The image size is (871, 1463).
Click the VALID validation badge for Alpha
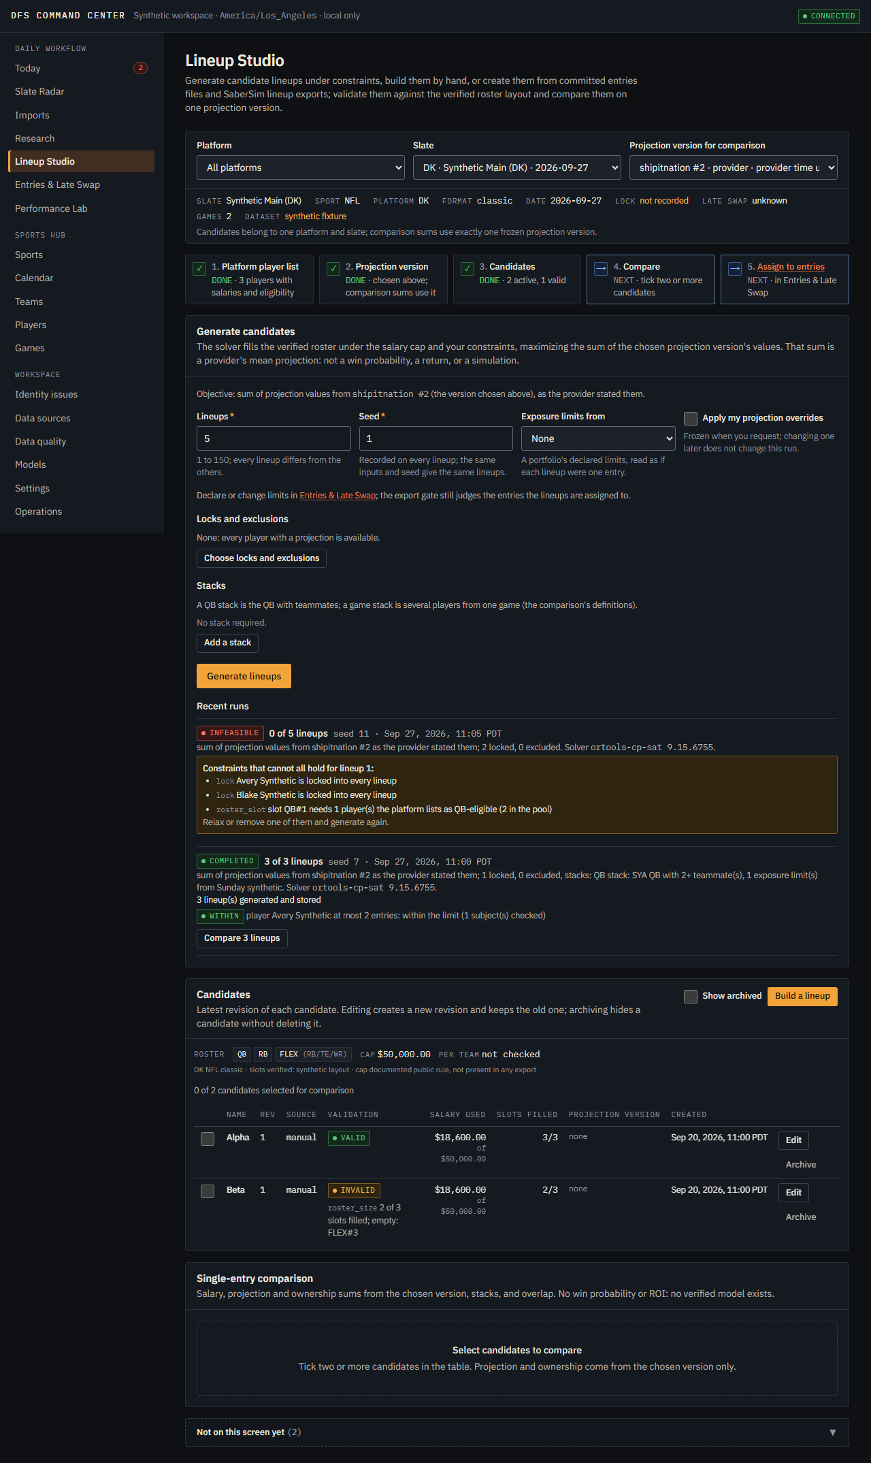tap(349, 1138)
